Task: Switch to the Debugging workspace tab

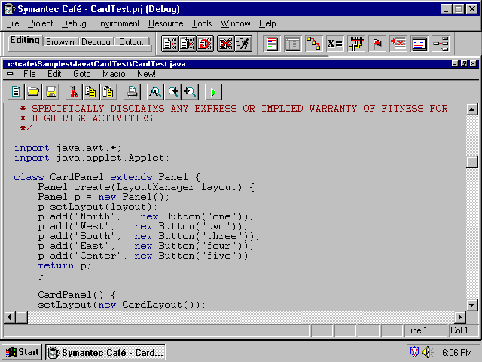Action: tap(96, 42)
